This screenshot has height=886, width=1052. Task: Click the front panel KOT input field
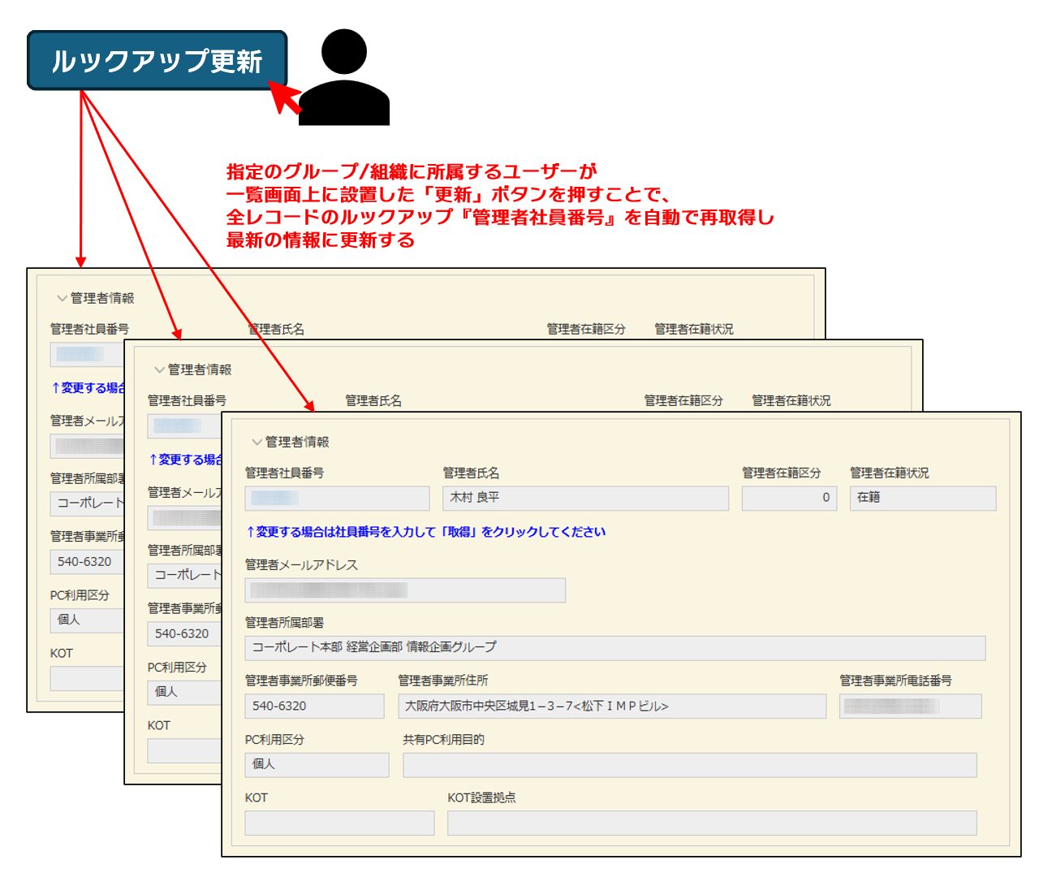pyautogui.click(x=339, y=823)
